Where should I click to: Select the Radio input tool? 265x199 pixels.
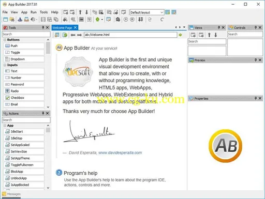tap(24, 91)
